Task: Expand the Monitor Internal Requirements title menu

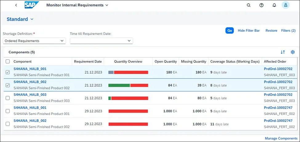Action: (x=77, y=5)
